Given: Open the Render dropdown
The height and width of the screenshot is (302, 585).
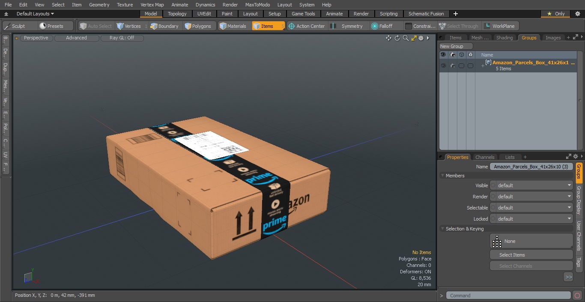Looking at the screenshot, I should point(534,197).
